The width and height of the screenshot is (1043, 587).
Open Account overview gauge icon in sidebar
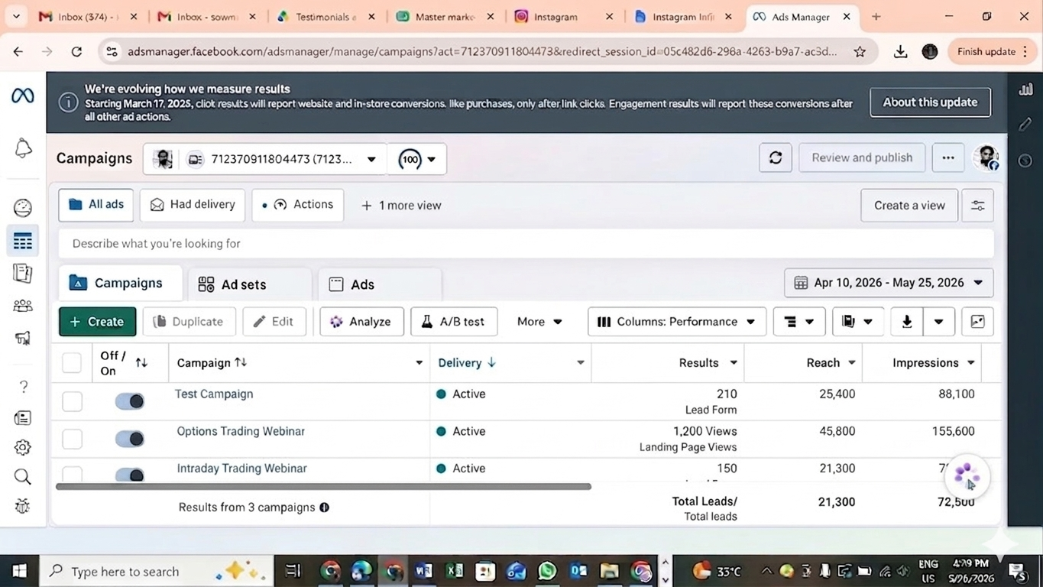(x=23, y=208)
